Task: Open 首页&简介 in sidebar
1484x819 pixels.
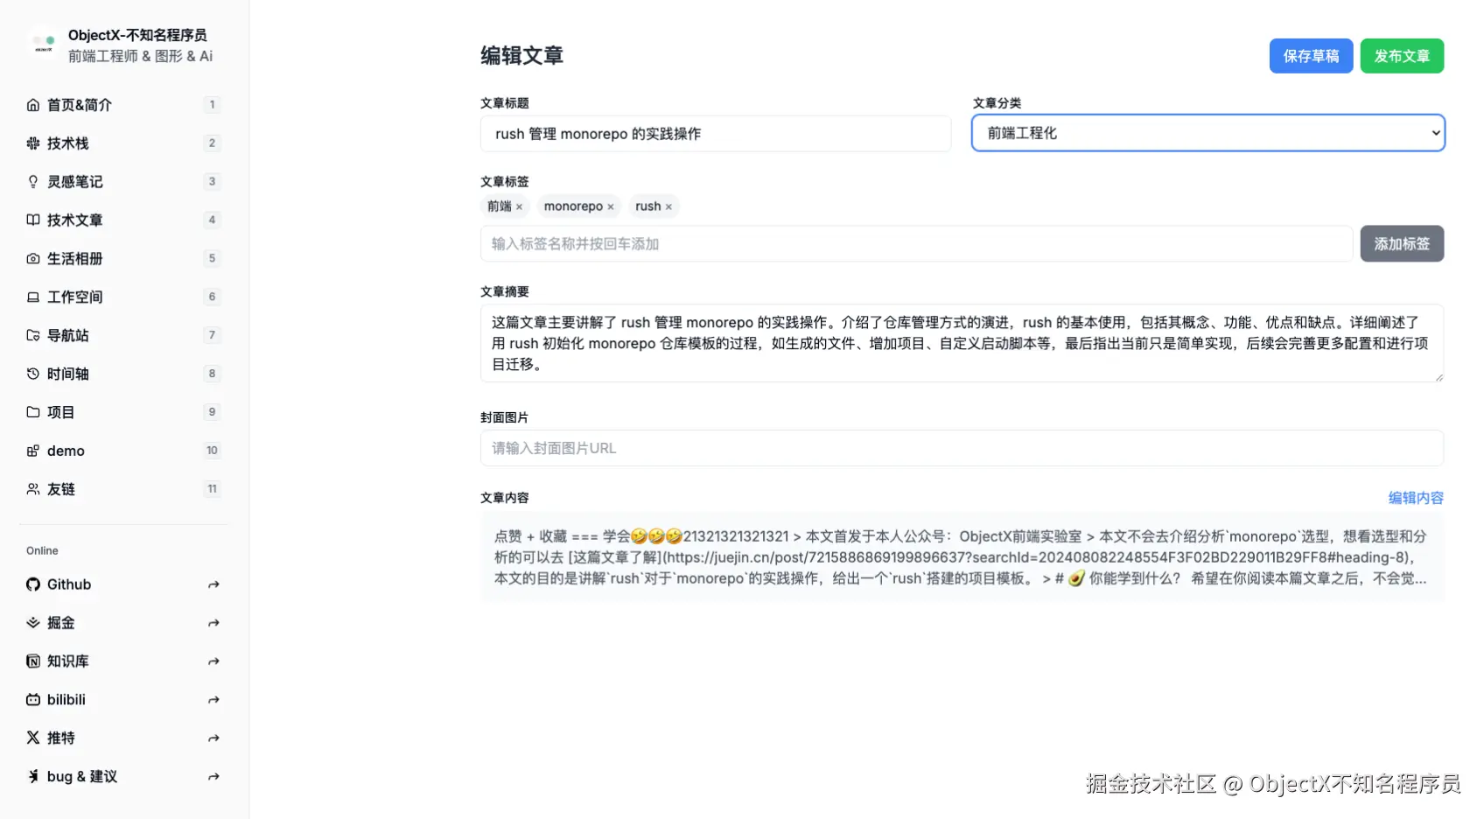Action: [122, 105]
